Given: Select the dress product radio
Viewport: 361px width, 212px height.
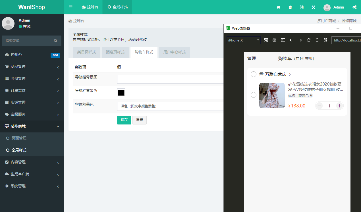Looking at the screenshot, I should pyautogui.click(x=254, y=95).
